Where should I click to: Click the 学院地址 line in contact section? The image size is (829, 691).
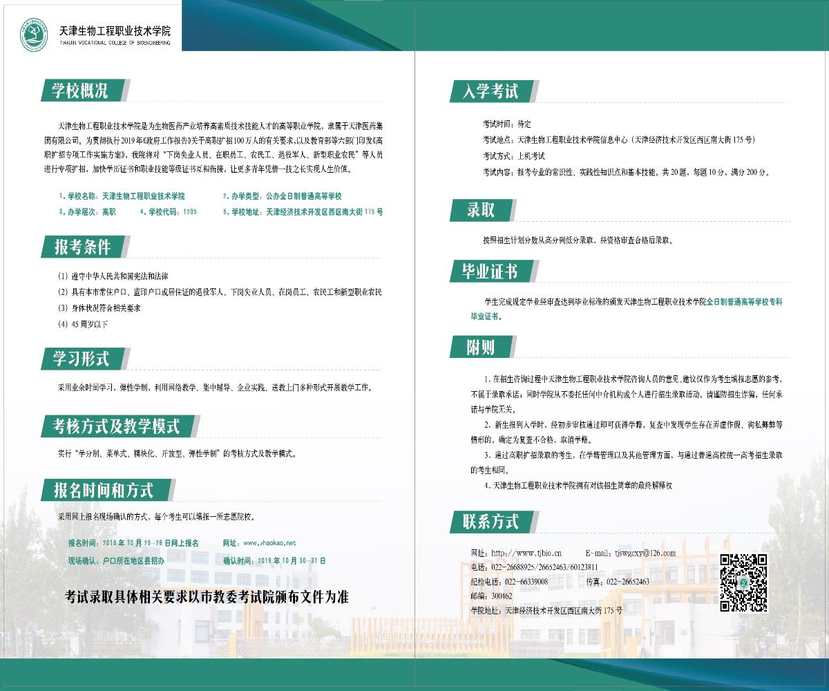pyautogui.click(x=546, y=611)
